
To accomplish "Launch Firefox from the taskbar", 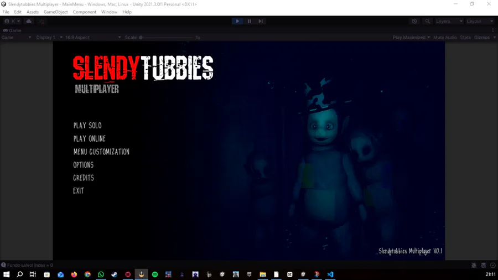I will 74,274.
